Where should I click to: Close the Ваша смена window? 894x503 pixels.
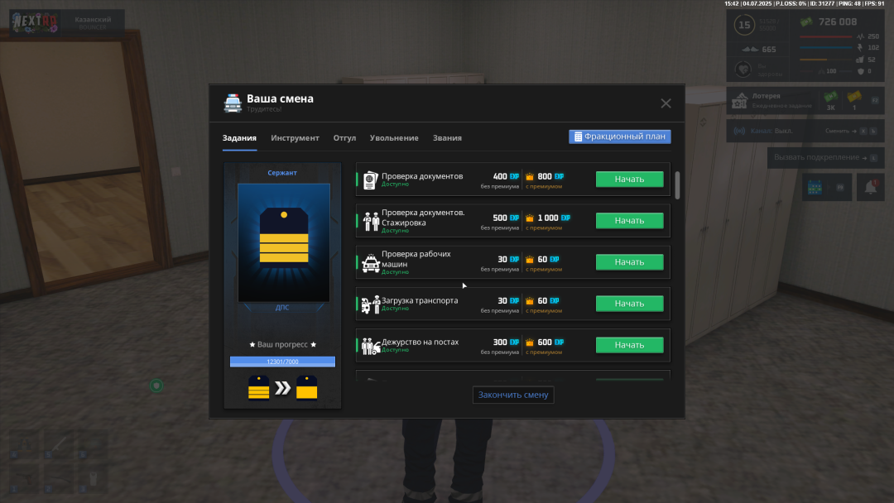[x=666, y=103]
